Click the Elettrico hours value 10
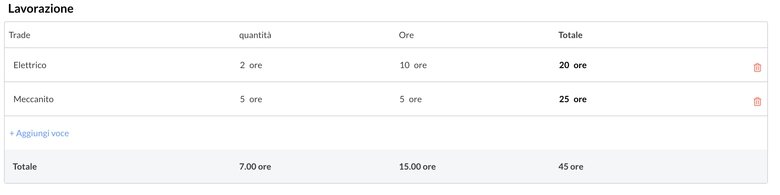Image resolution: width=780 pixels, height=195 pixels. click(404, 65)
